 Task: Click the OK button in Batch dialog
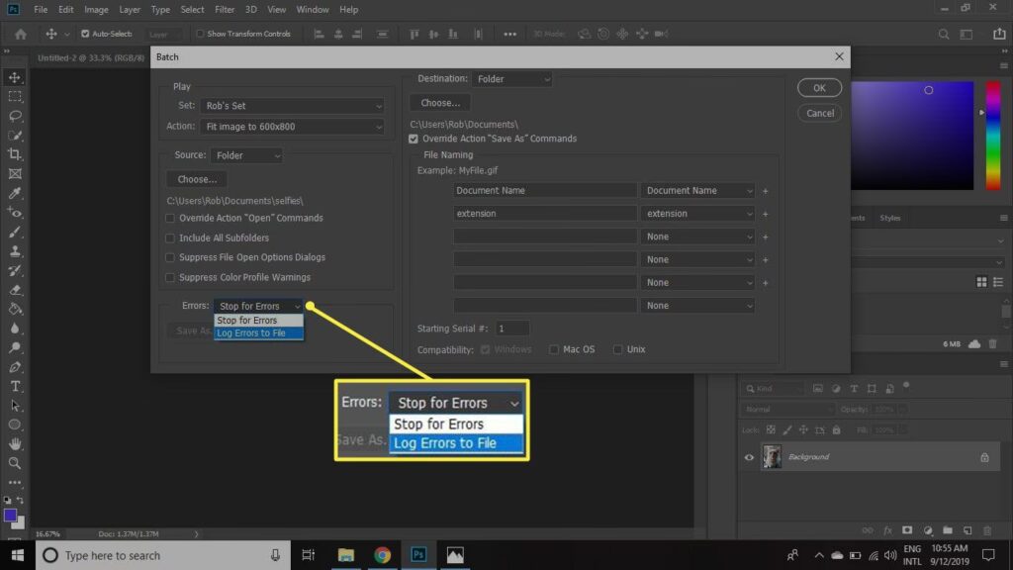[x=819, y=88]
